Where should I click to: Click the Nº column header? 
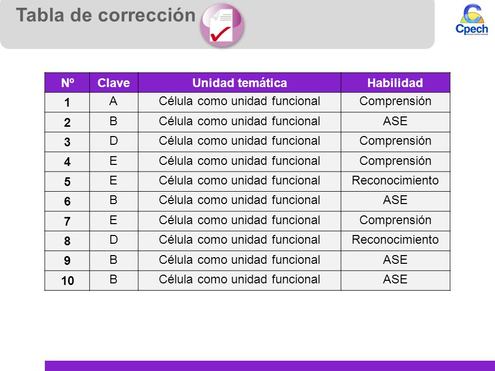67,82
